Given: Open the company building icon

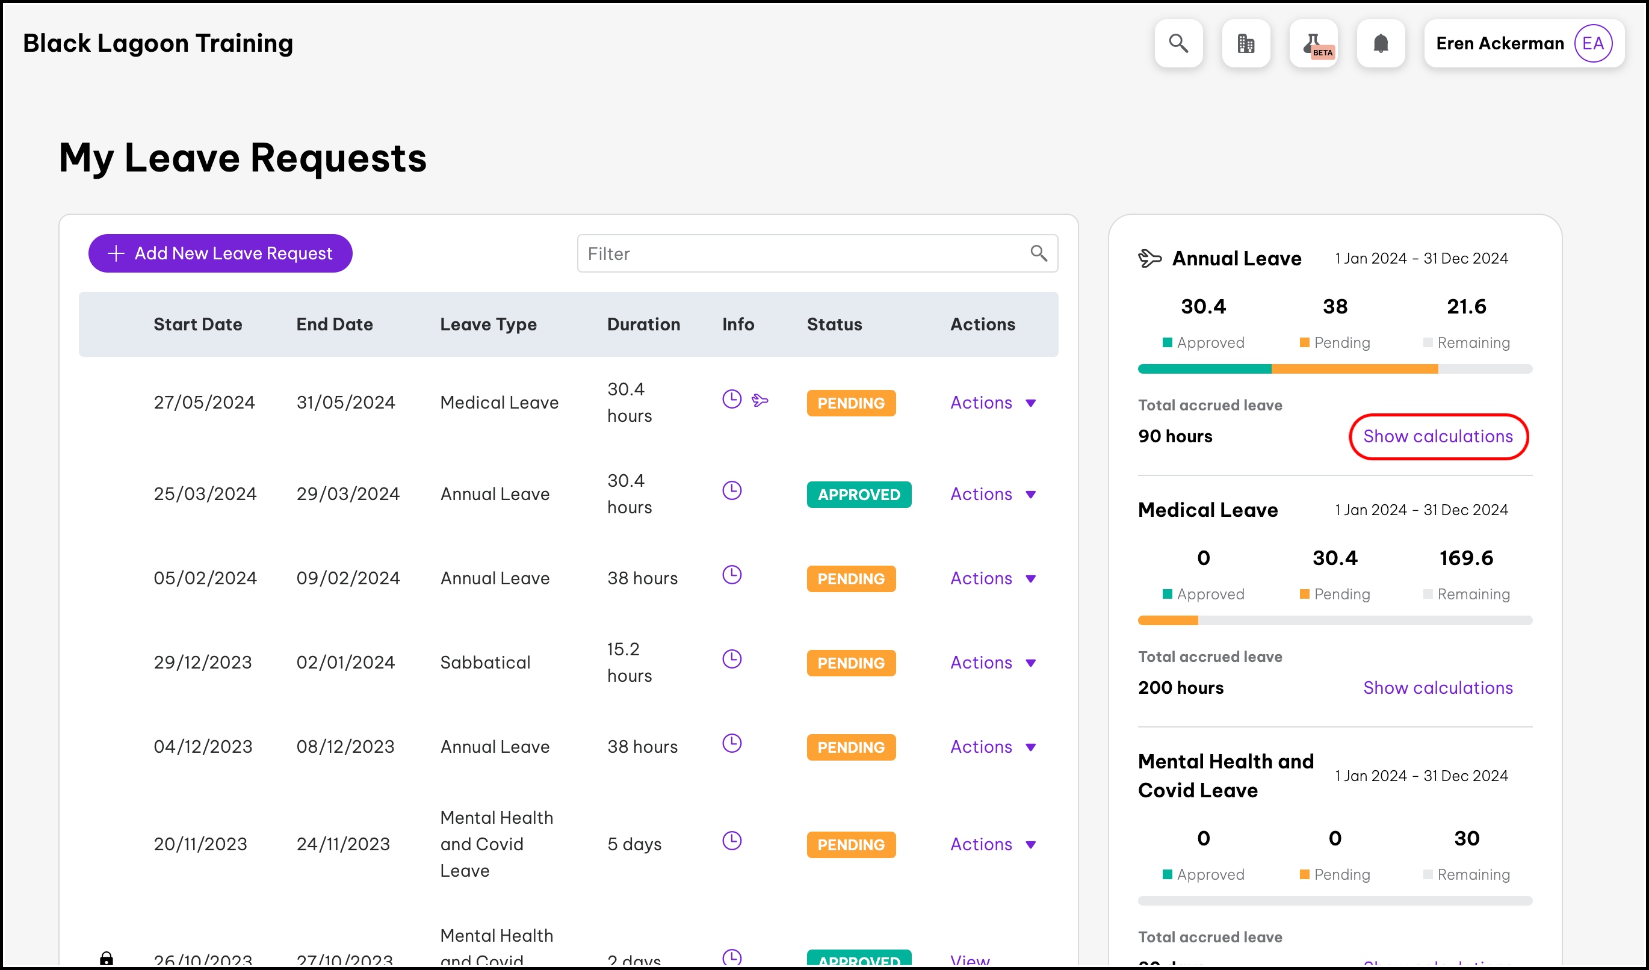Looking at the screenshot, I should coord(1245,43).
